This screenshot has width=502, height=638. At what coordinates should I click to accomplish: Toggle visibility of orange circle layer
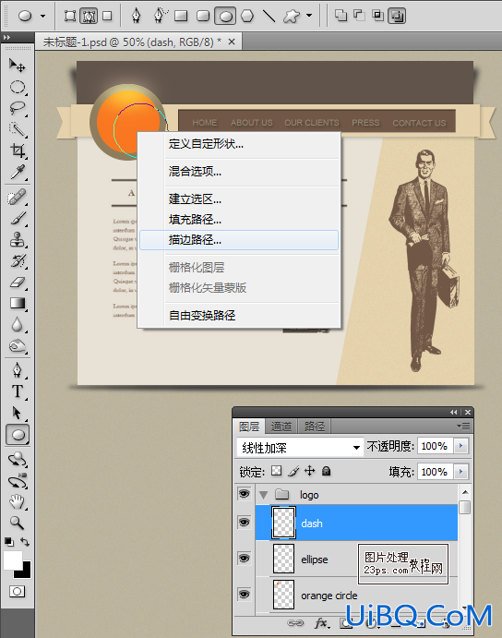click(x=245, y=595)
